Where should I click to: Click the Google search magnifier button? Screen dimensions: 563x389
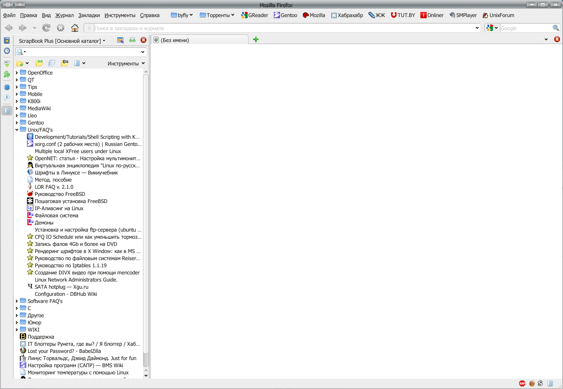(x=556, y=28)
